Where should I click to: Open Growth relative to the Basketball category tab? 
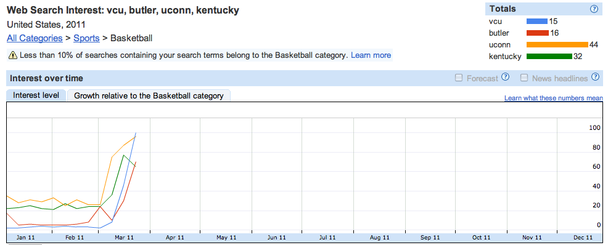149,95
